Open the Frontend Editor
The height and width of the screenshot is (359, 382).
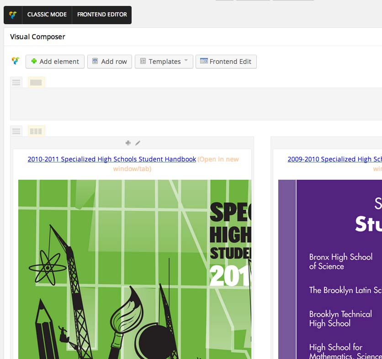(x=102, y=15)
